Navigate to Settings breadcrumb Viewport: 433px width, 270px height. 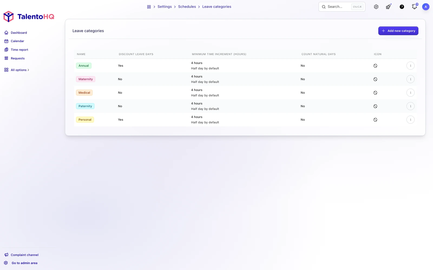pyautogui.click(x=165, y=7)
